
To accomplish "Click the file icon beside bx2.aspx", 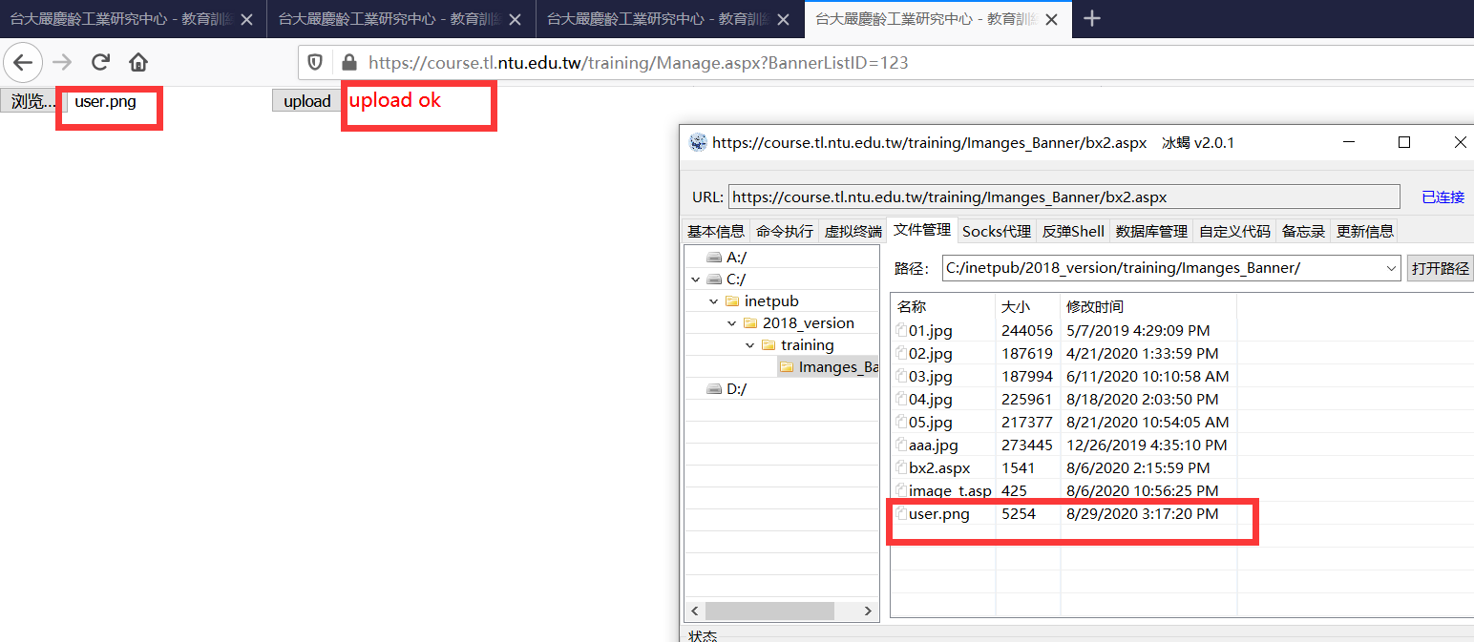I will click(901, 467).
